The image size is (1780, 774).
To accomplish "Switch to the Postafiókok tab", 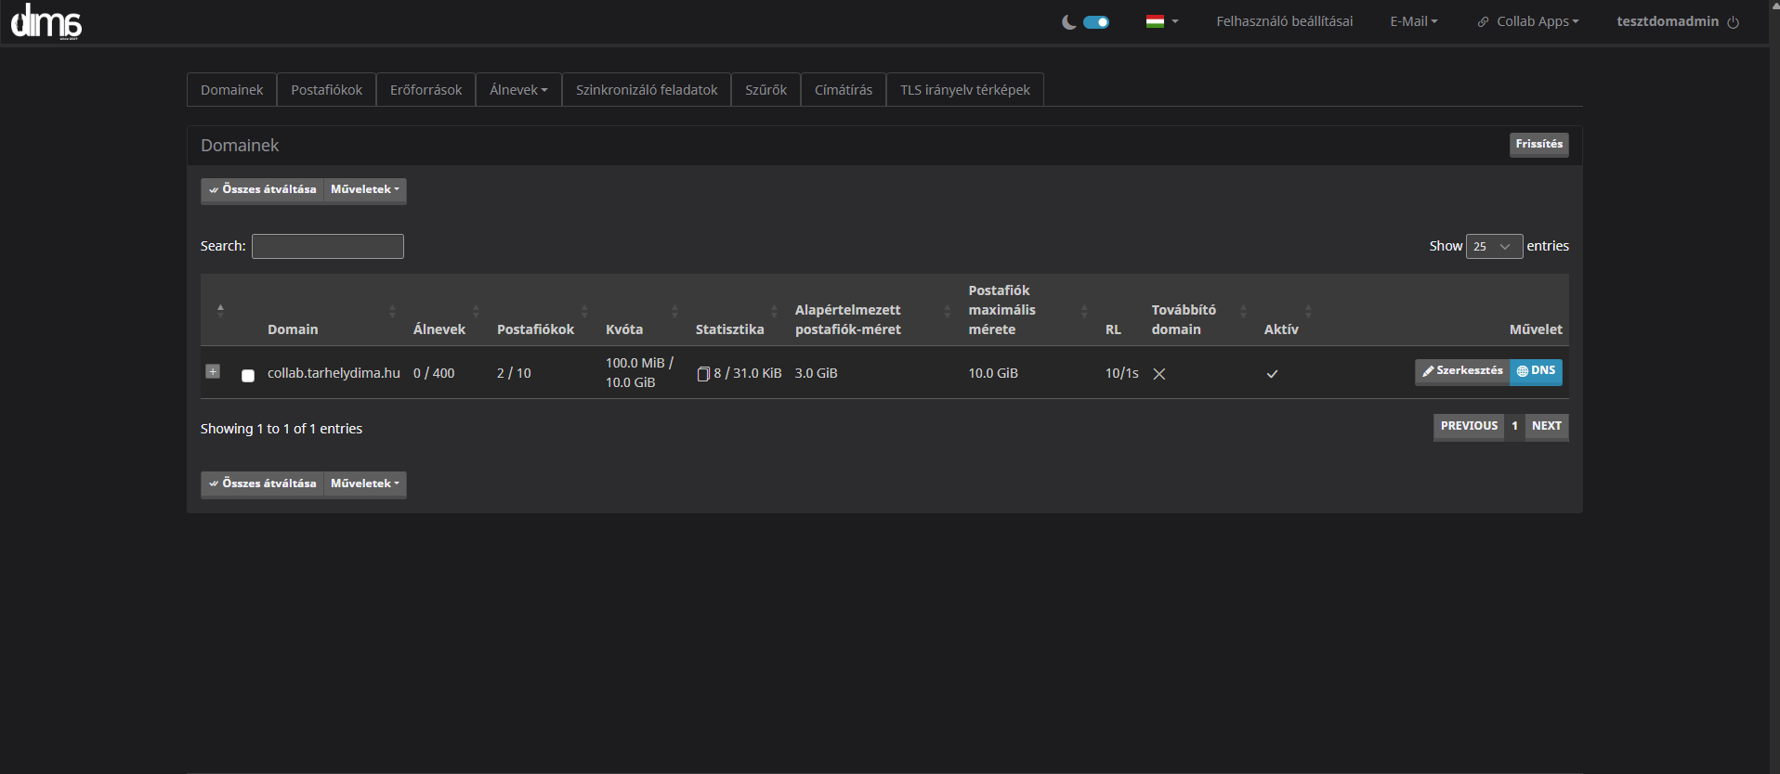I will click(326, 90).
